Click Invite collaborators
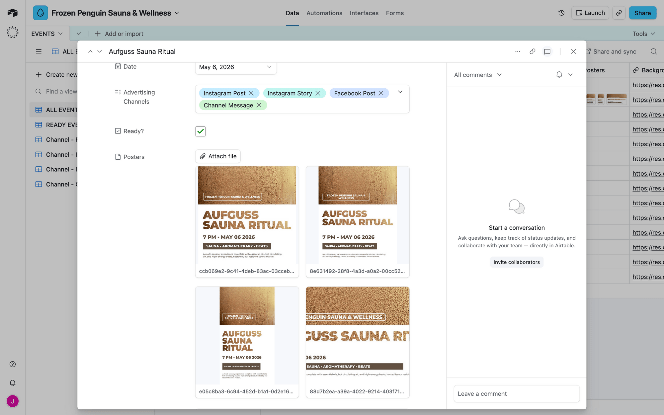The height and width of the screenshot is (415, 664). pyautogui.click(x=517, y=262)
